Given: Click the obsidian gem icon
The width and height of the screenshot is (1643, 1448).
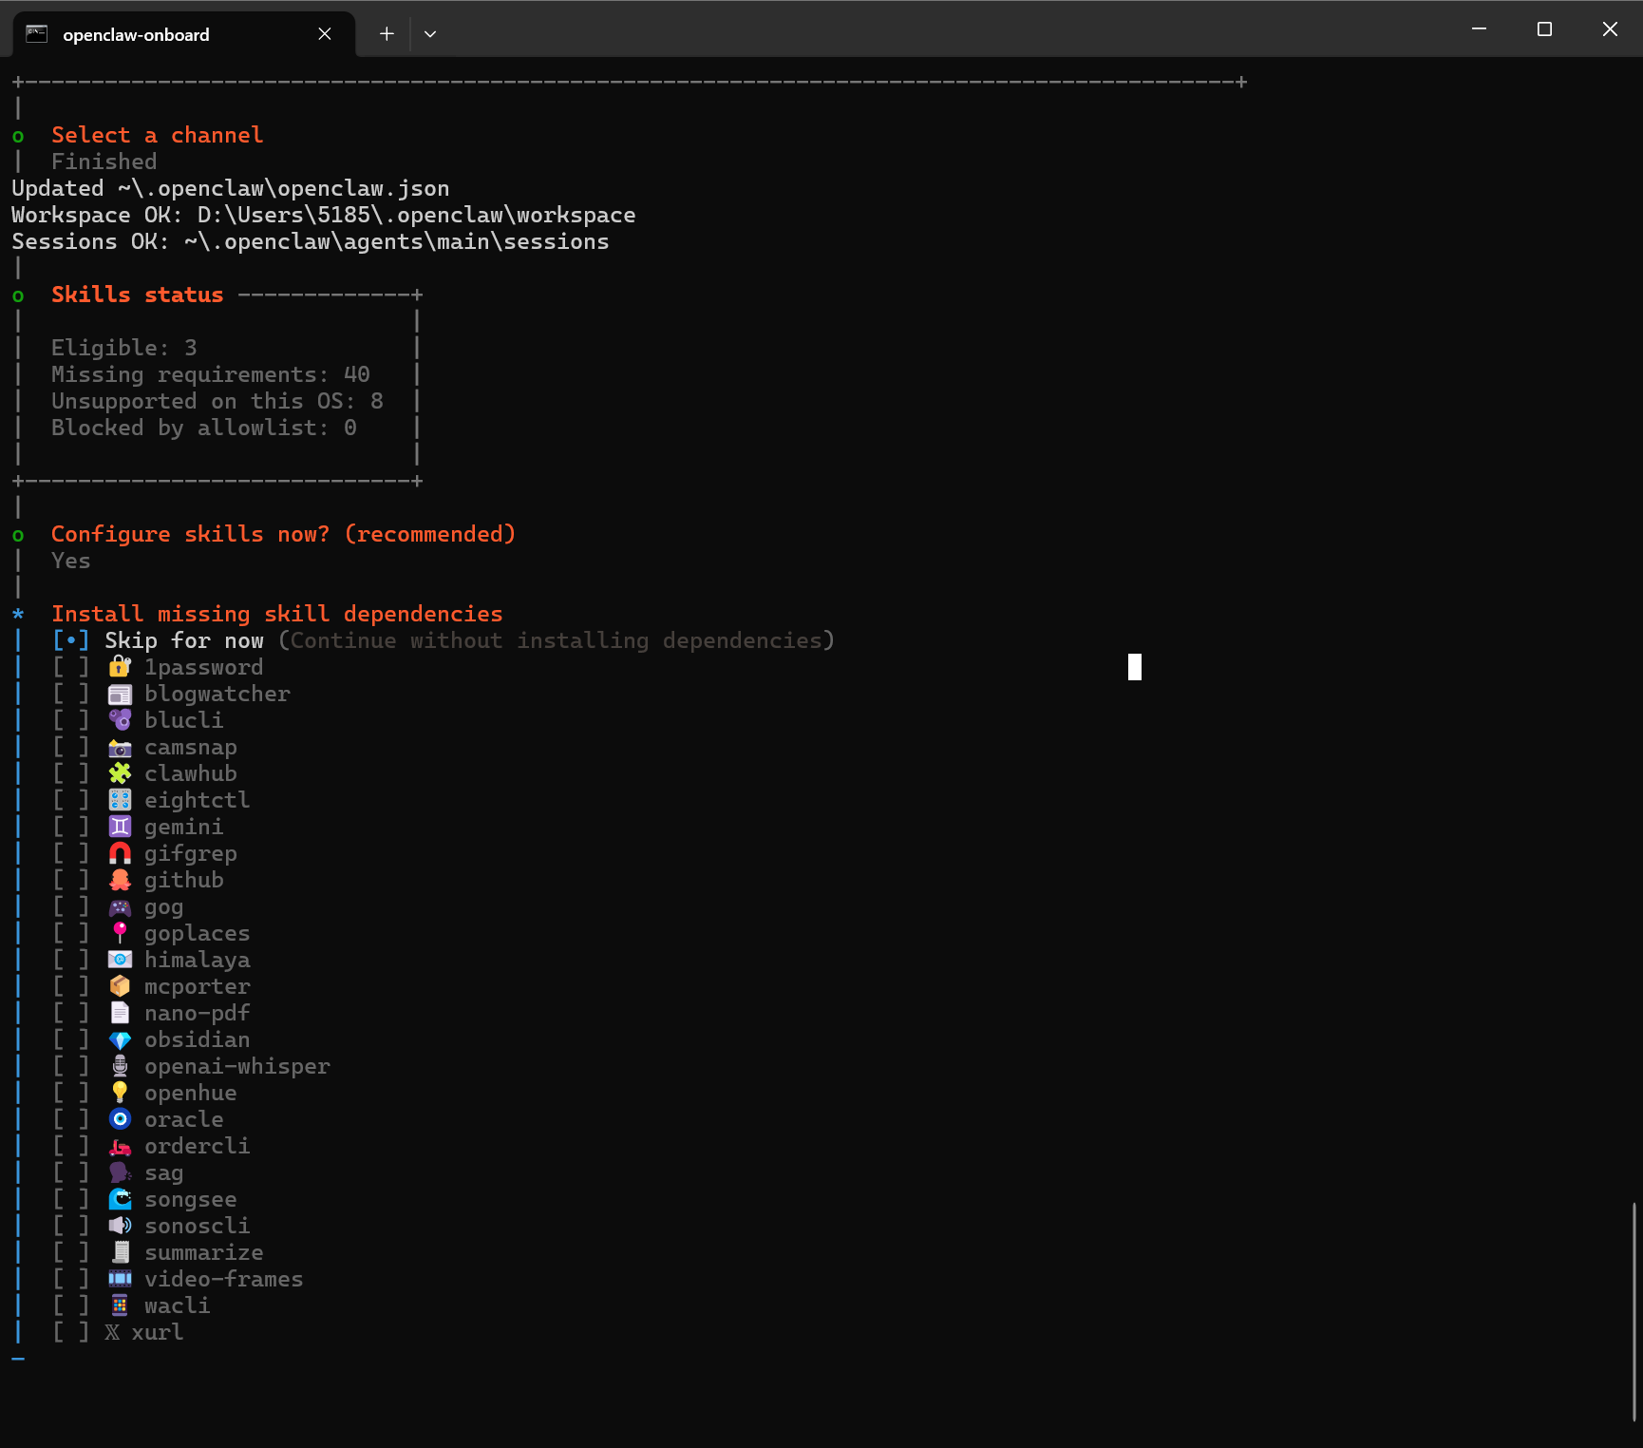Looking at the screenshot, I should (x=120, y=1039).
